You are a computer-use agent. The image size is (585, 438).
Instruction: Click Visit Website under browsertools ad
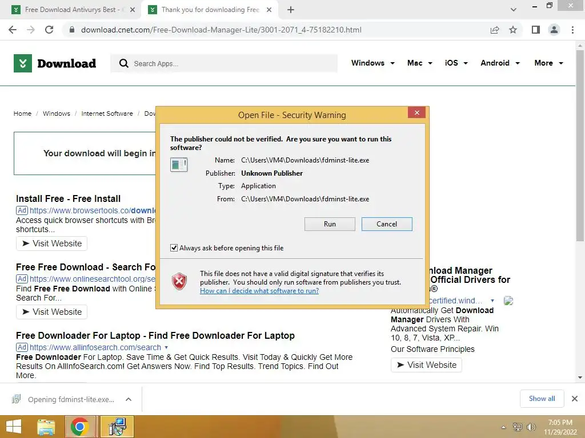coord(51,244)
